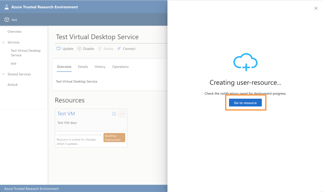Click the flask logo in the header
This screenshot has width=322, height=192.
(x=7, y=7)
